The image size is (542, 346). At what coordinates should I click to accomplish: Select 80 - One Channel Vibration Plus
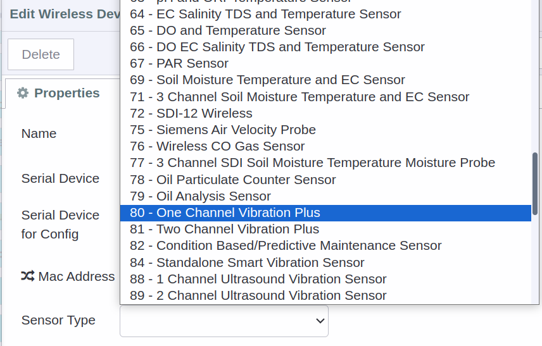click(325, 213)
